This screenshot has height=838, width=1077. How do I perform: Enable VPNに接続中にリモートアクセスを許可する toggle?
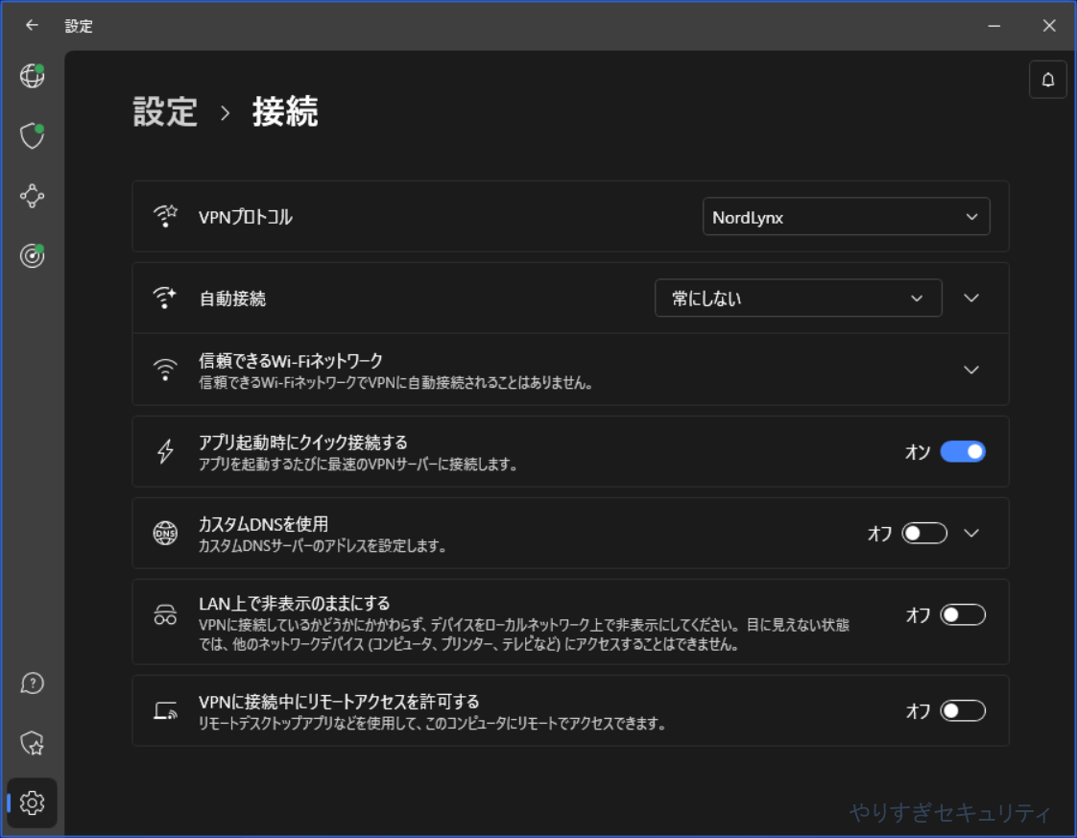963,711
